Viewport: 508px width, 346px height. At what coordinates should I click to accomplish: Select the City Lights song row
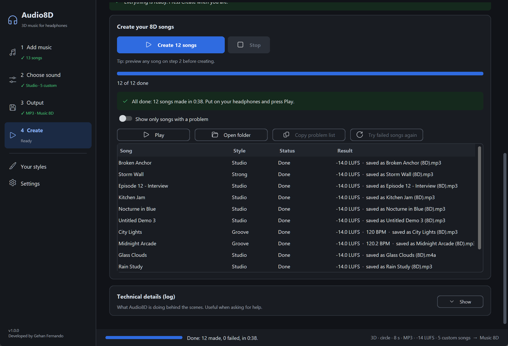coord(296,232)
